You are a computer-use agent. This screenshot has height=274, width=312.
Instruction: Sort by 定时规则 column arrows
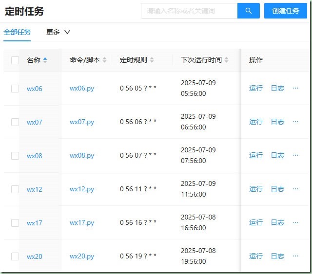pos(152,60)
